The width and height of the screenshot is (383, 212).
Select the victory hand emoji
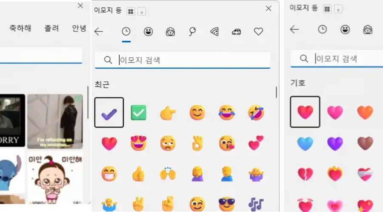[x=138, y=204]
